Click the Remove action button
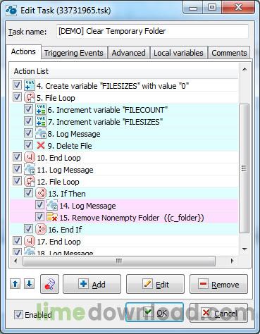The image size is (260, 334). tap(218, 284)
